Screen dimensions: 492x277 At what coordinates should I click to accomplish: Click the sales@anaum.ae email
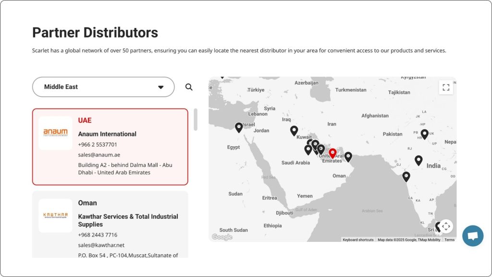pyautogui.click(x=99, y=155)
